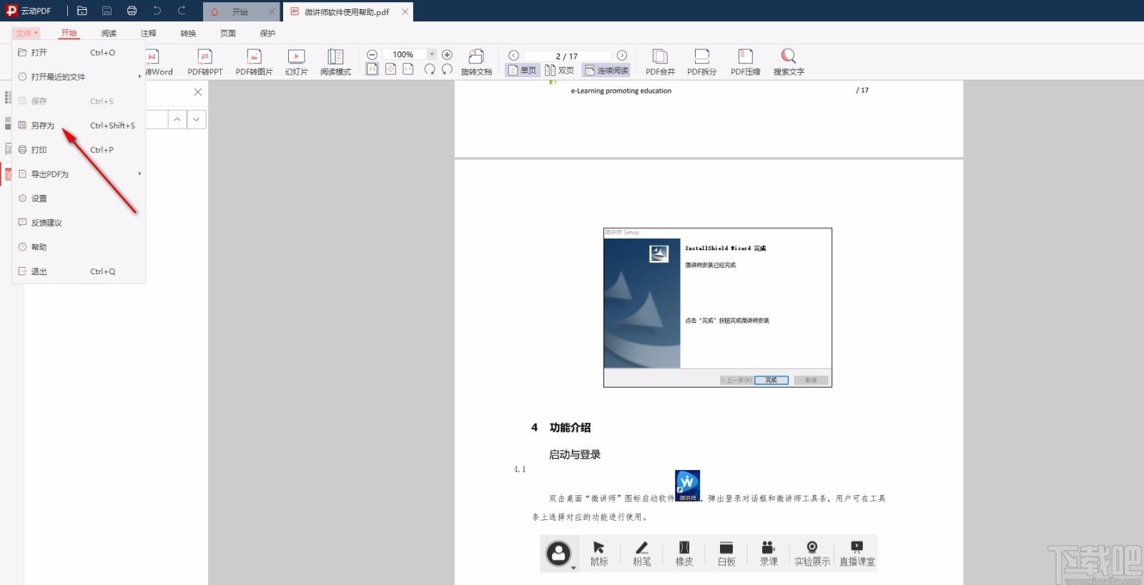Choose 另存为 from file menu
1144x585 pixels.
click(x=79, y=125)
